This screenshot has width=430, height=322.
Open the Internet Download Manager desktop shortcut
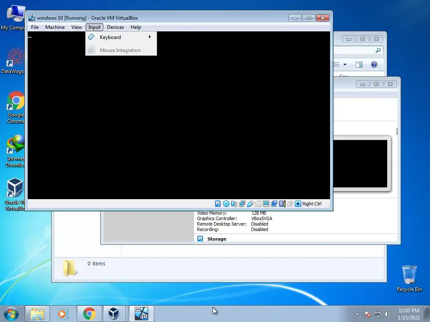tap(16, 151)
